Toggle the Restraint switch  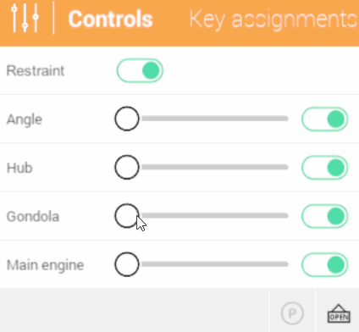(140, 70)
